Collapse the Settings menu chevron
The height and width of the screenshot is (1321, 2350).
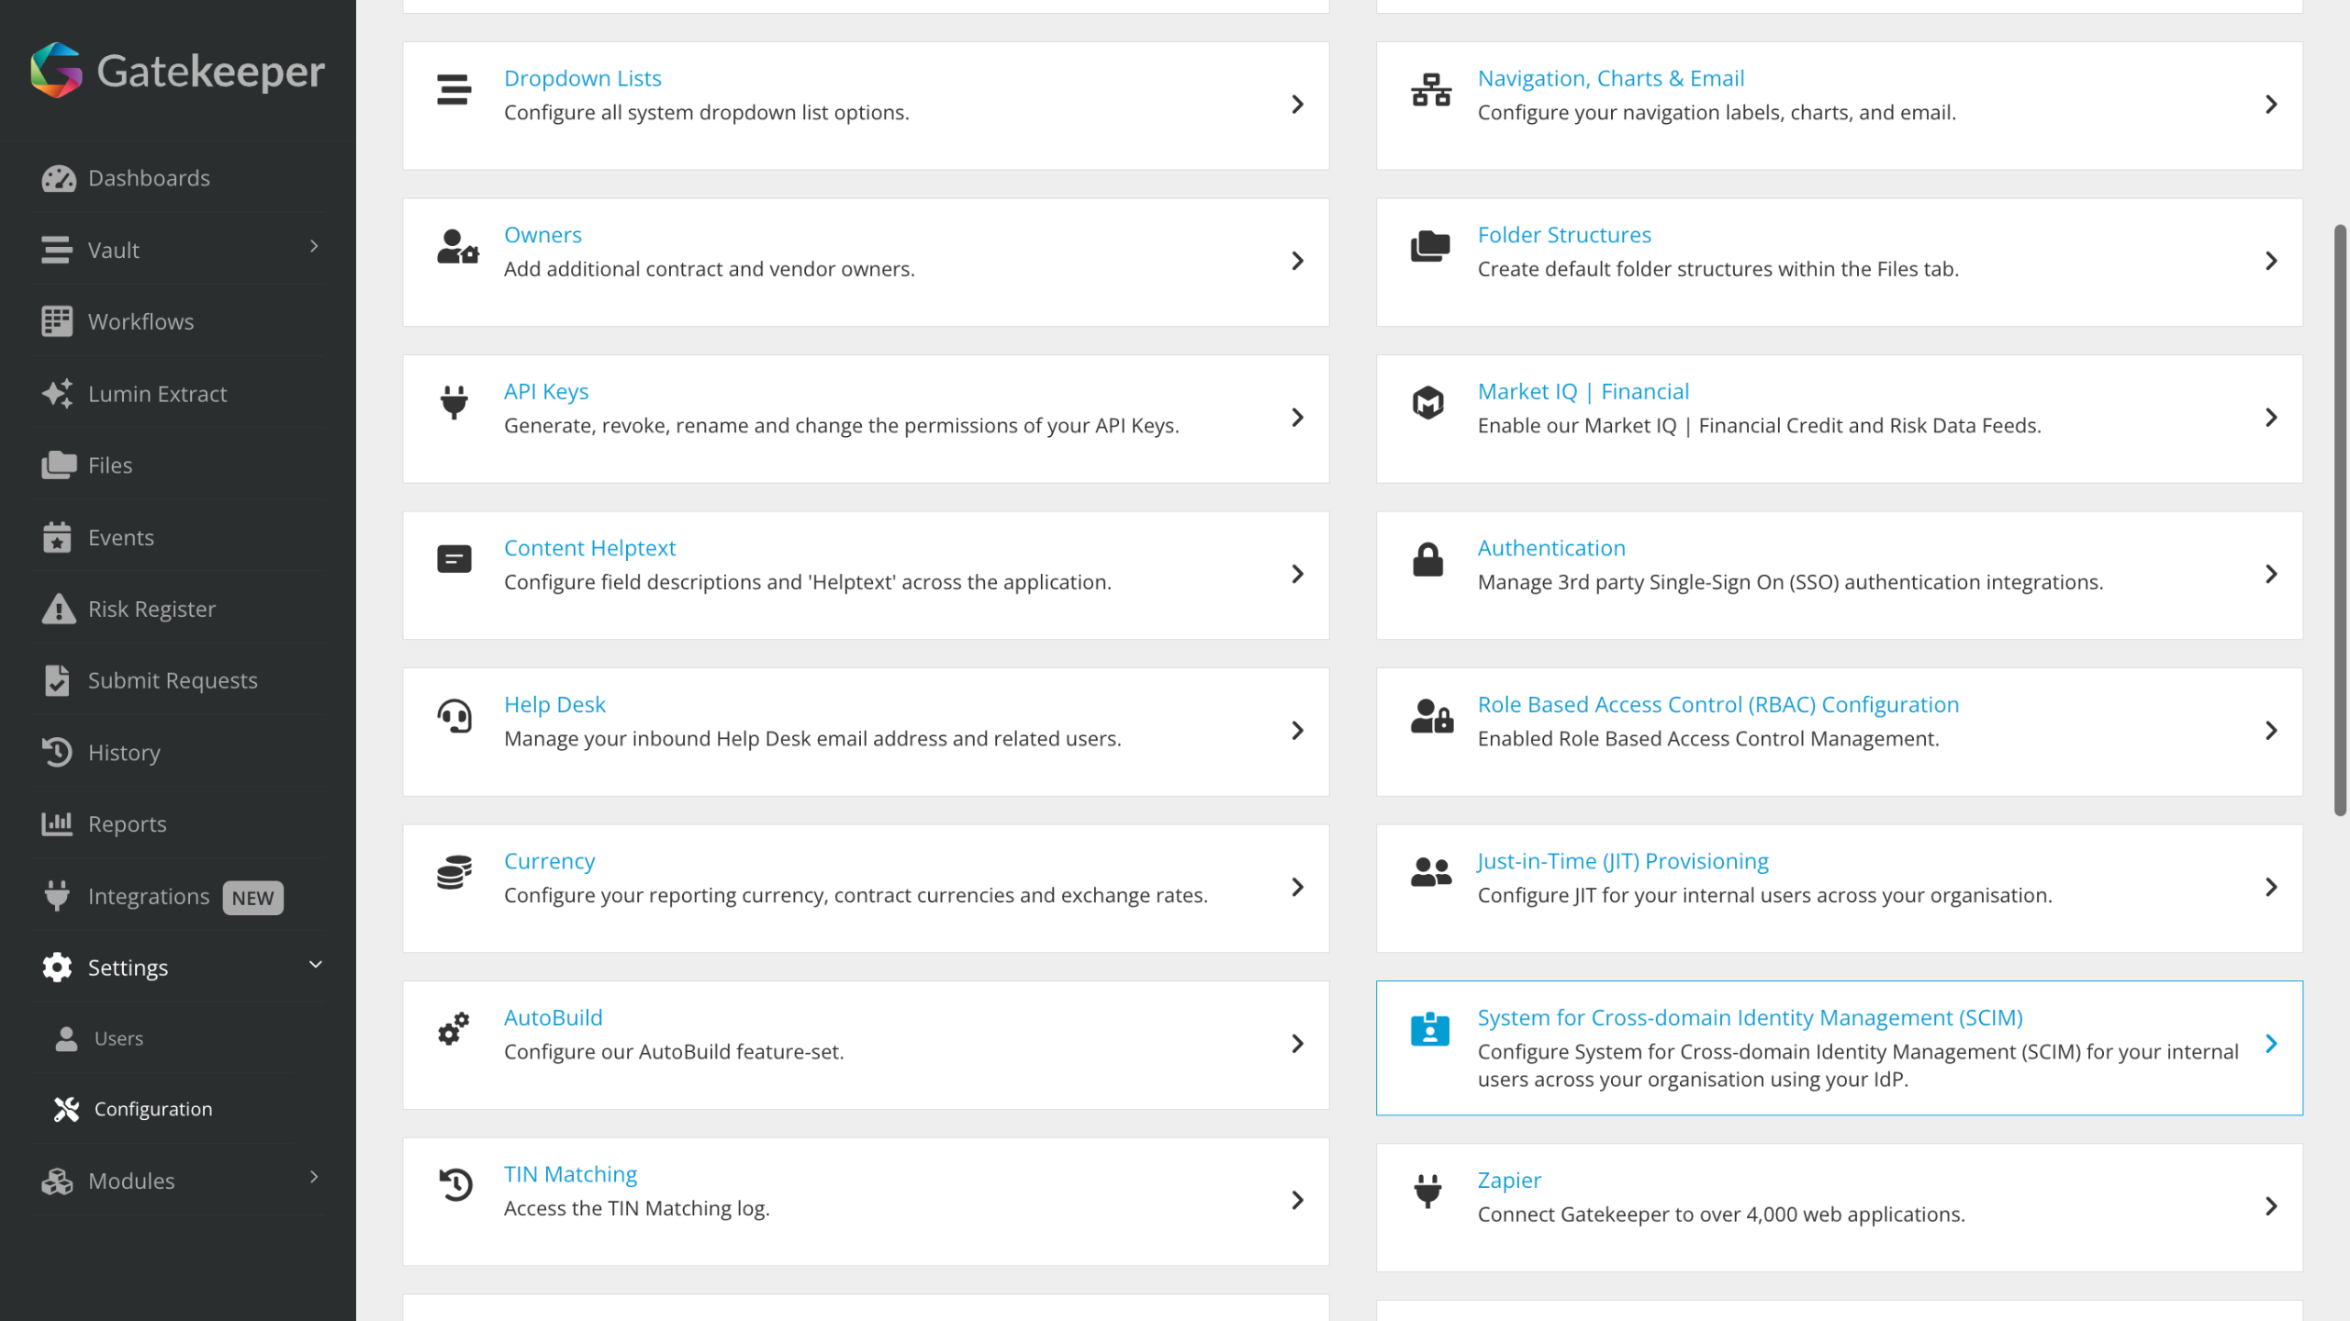tap(315, 965)
